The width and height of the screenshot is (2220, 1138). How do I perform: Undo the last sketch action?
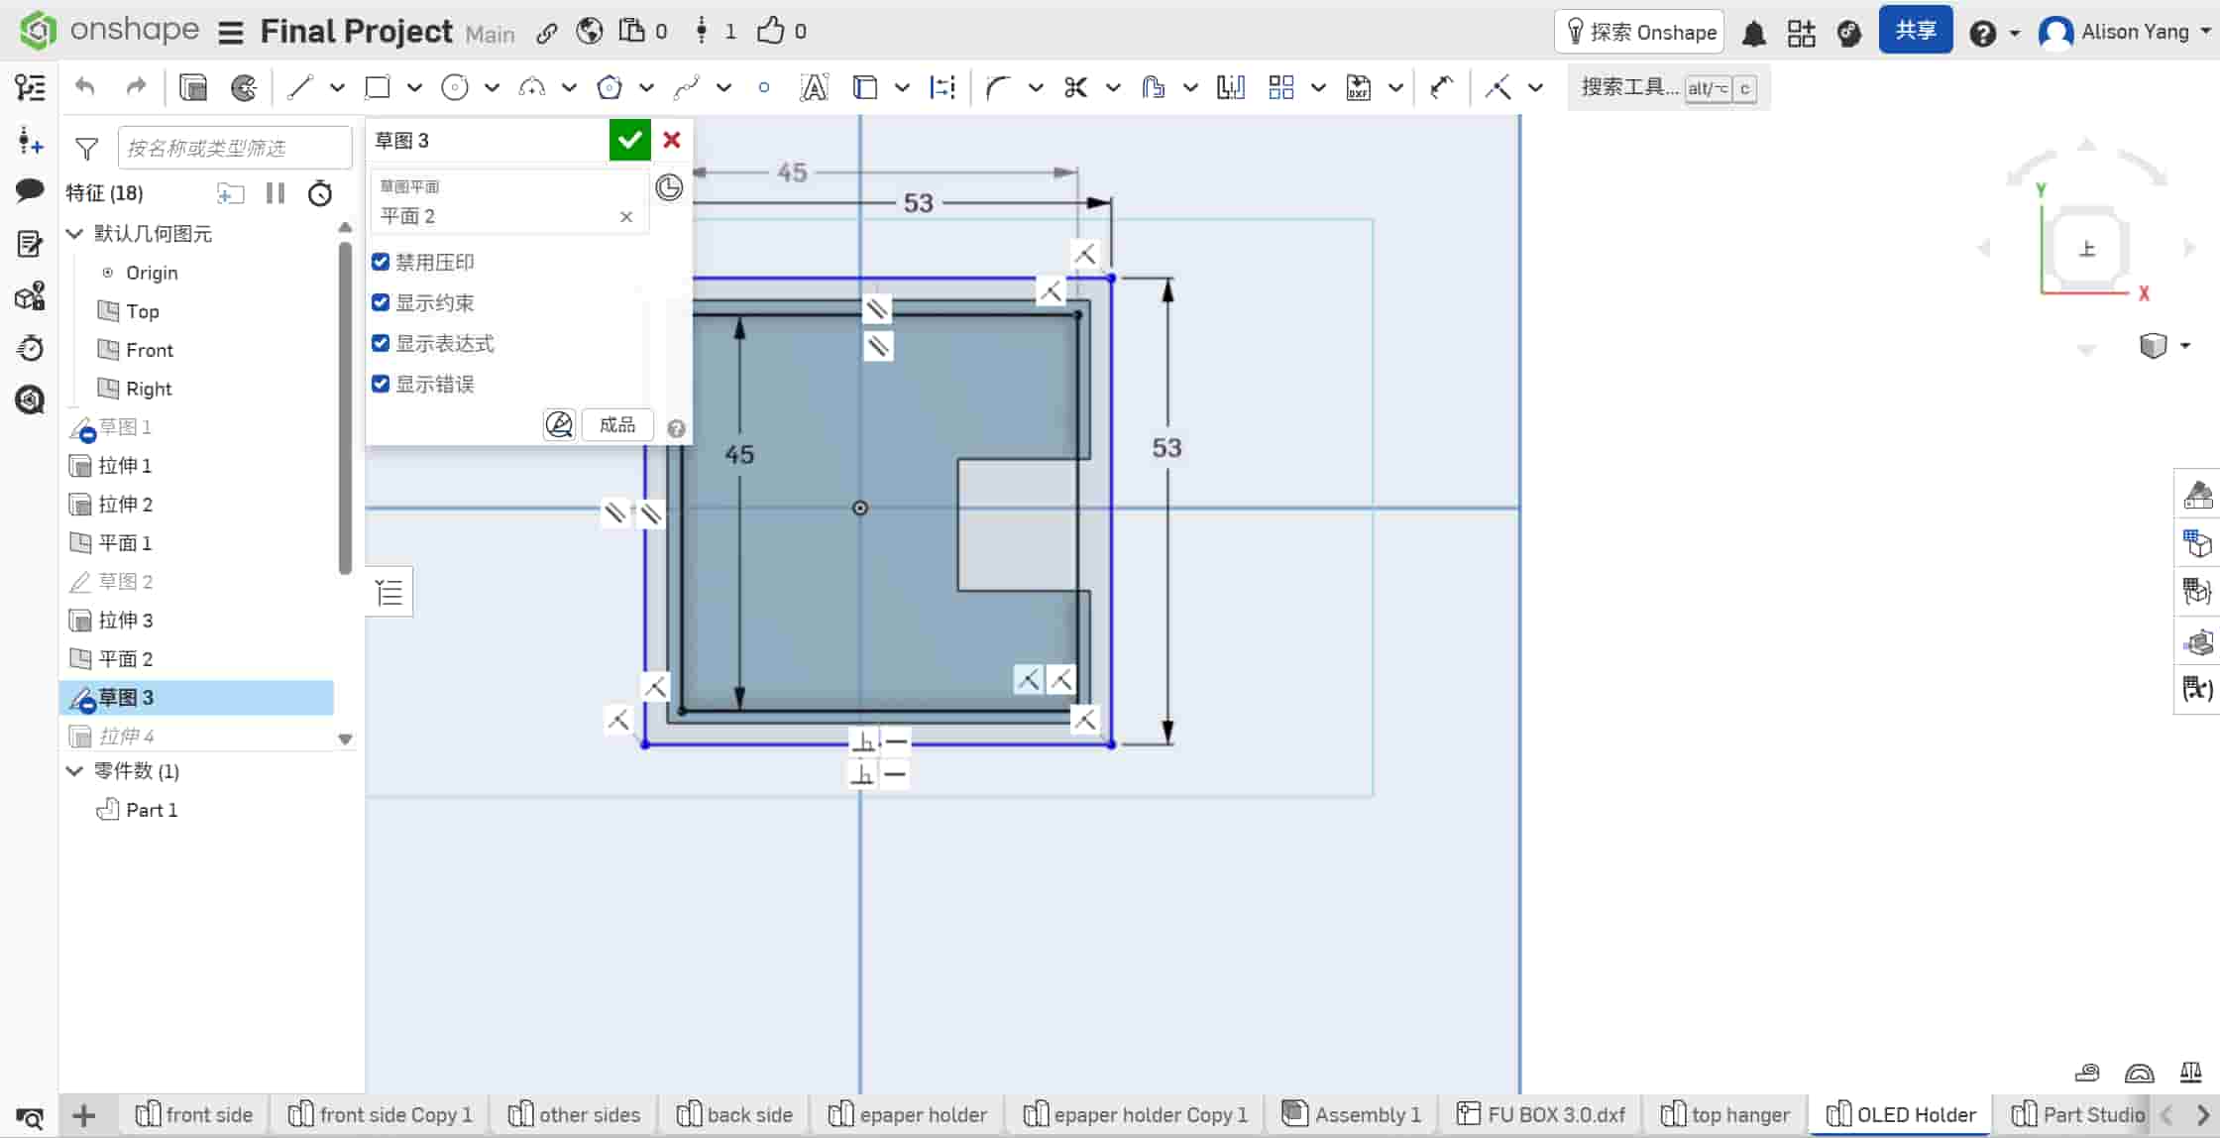[x=85, y=87]
